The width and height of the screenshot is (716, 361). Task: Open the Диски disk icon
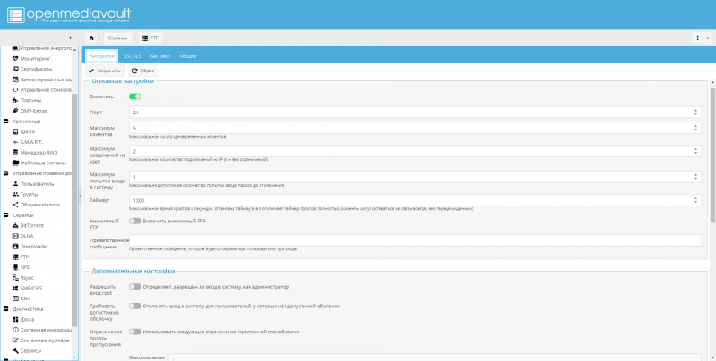click(x=15, y=131)
